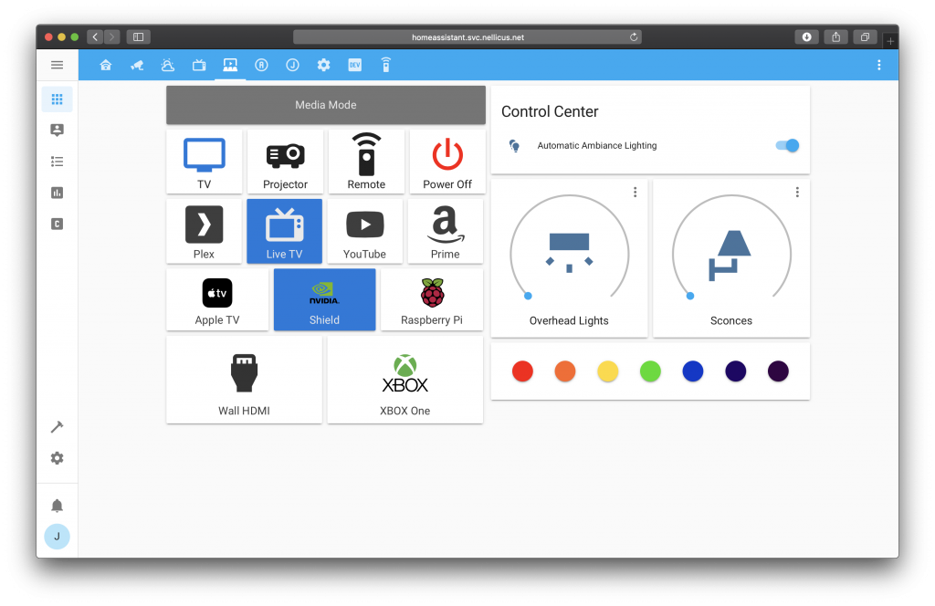935x606 pixels.
Task: Select the Plex app tile
Action: tap(204, 225)
